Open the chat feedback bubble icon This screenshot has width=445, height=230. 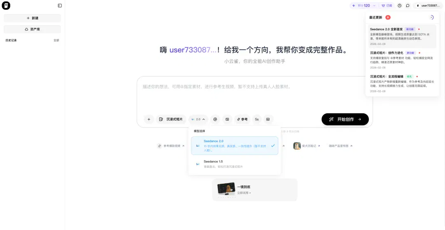(x=408, y=5)
